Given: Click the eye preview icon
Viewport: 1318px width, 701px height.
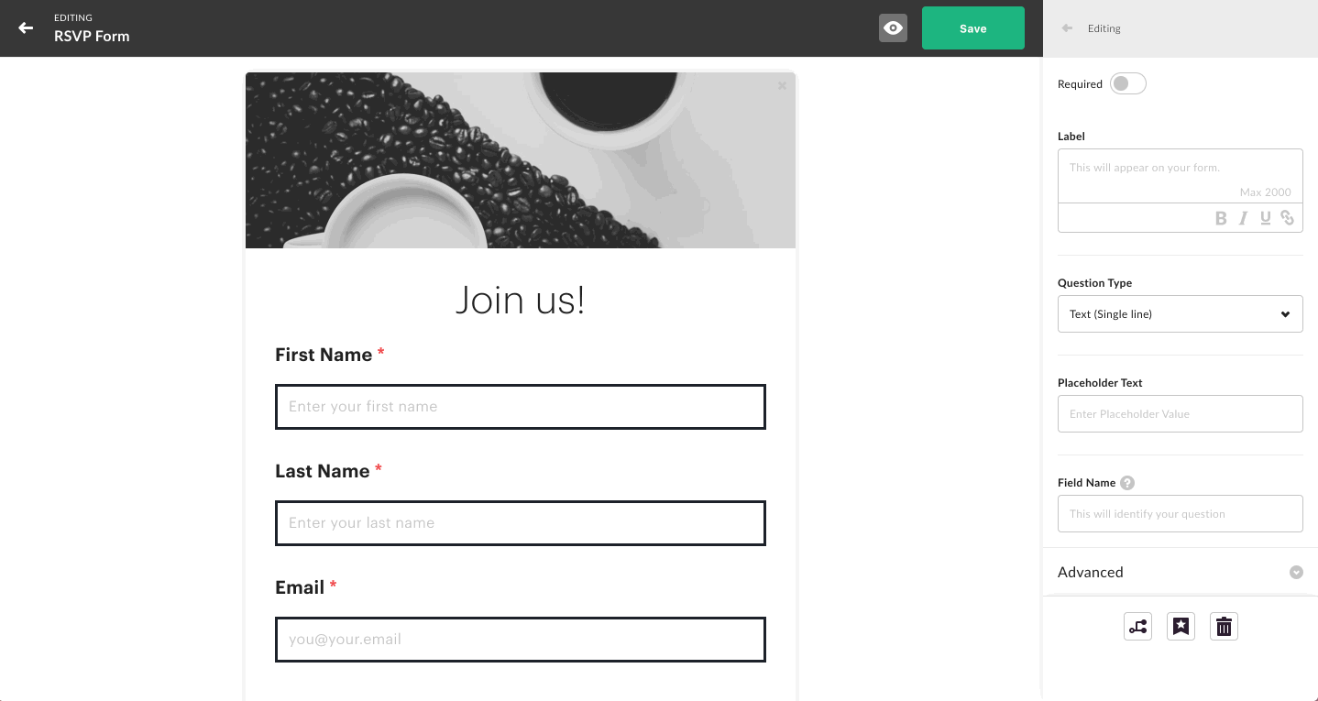Looking at the screenshot, I should (893, 28).
